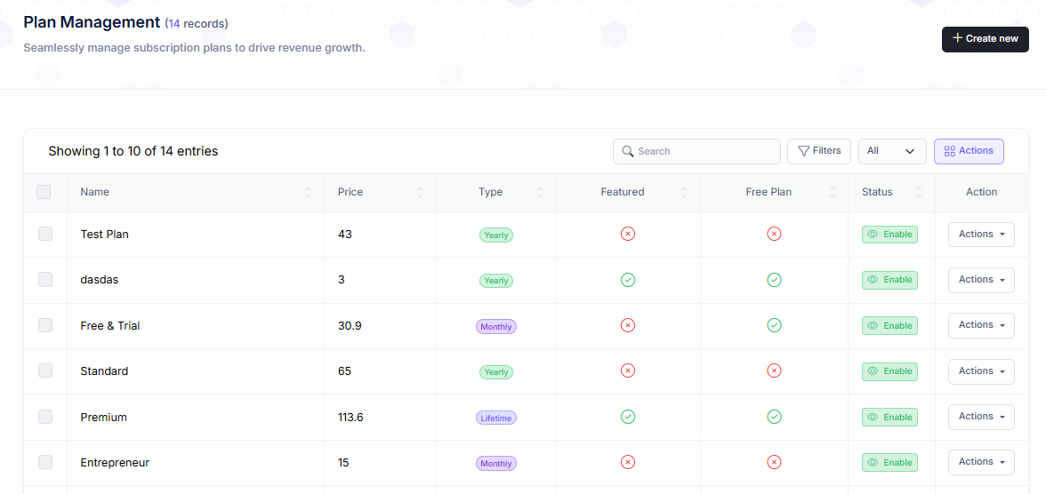Toggle the Enable status of Entrepreneur plan
This screenshot has height=494, width=1046.
889,462
